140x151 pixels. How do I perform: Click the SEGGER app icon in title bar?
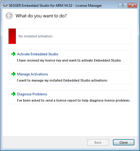[x=5, y=5]
